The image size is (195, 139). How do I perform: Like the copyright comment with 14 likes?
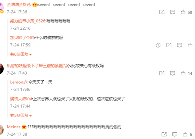pyautogui.click(x=183, y=73)
